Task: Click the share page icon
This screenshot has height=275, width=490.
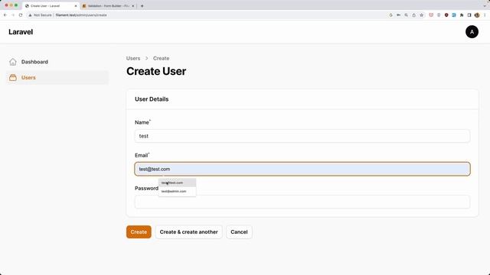Action: (x=413, y=15)
